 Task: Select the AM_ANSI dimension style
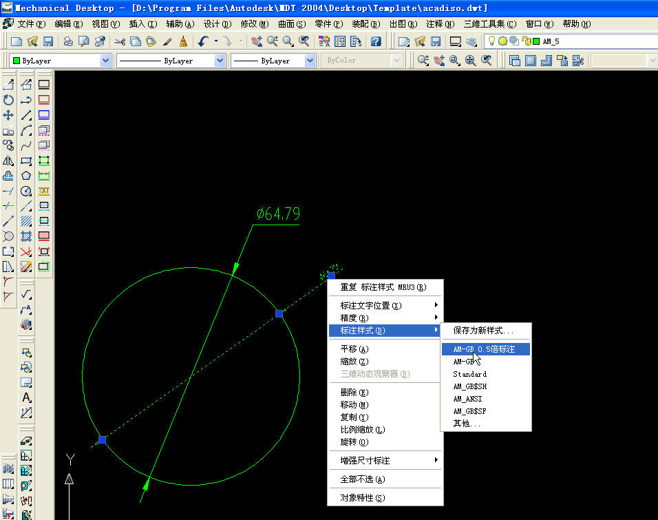click(x=486, y=399)
